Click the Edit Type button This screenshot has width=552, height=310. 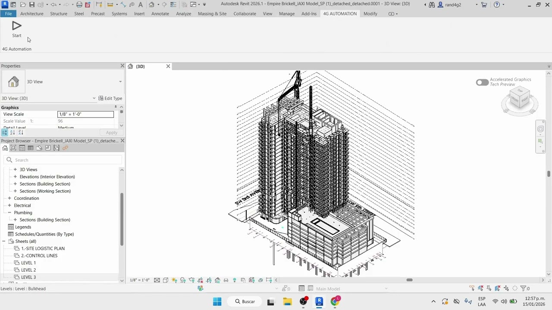click(110, 98)
